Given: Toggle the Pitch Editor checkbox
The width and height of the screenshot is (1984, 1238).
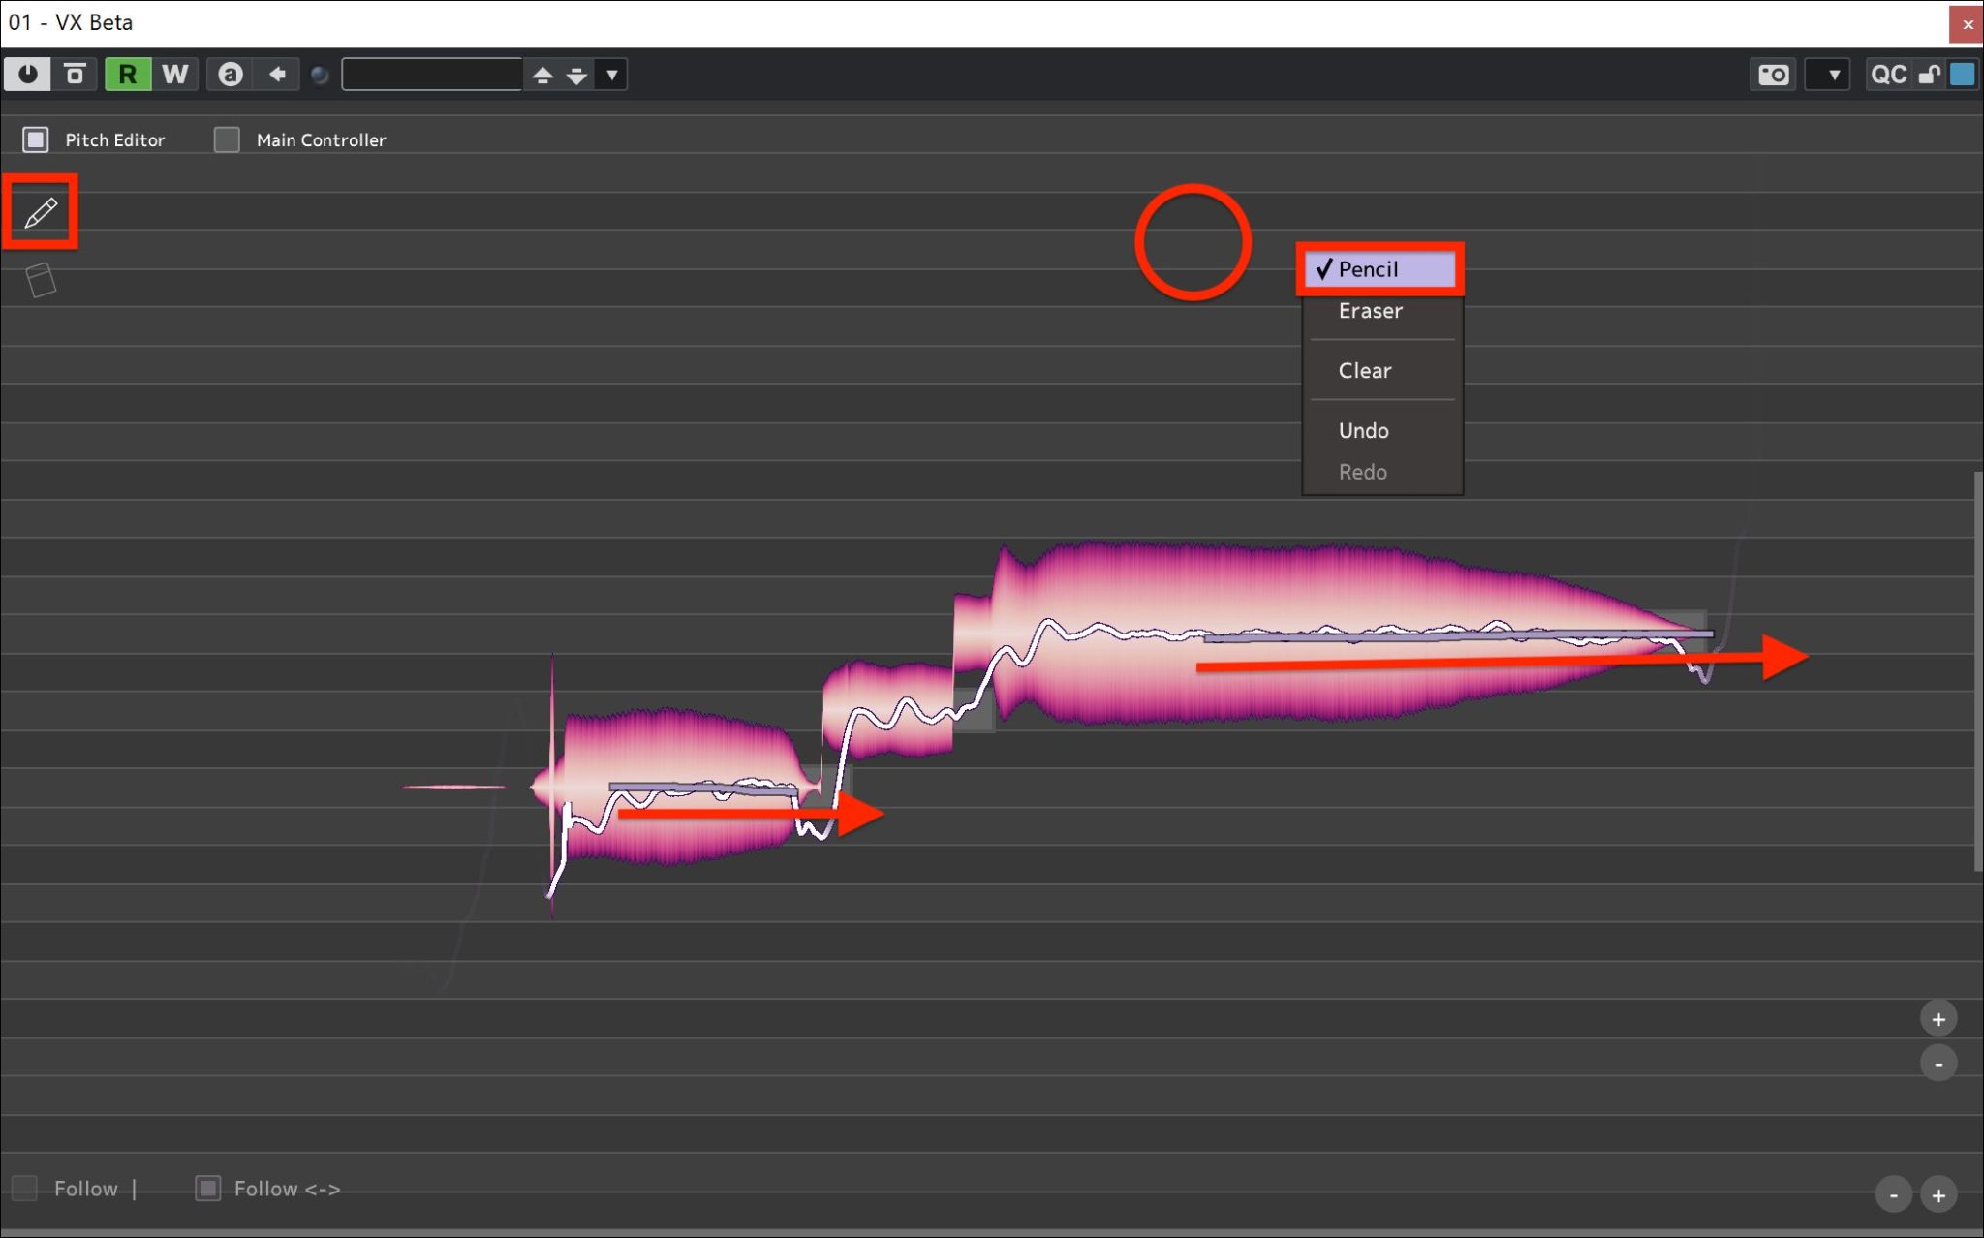Looking at the screenshot, I should 36,139.
